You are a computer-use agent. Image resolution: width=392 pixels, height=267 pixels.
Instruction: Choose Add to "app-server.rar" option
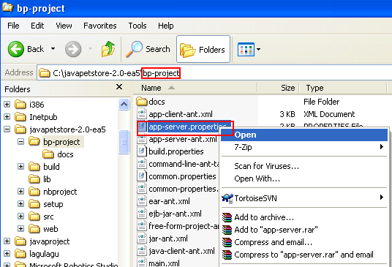304,230
